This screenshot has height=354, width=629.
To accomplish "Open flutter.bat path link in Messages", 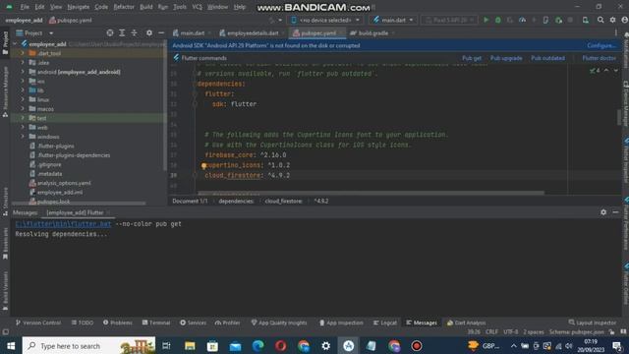I will click(x=63, y=224).
